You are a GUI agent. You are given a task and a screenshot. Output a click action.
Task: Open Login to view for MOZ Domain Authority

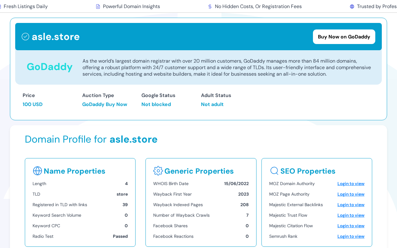tap(351, 184)
